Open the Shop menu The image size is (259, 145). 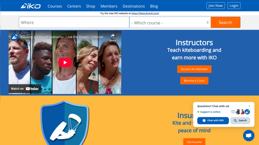tap(91, 6)
